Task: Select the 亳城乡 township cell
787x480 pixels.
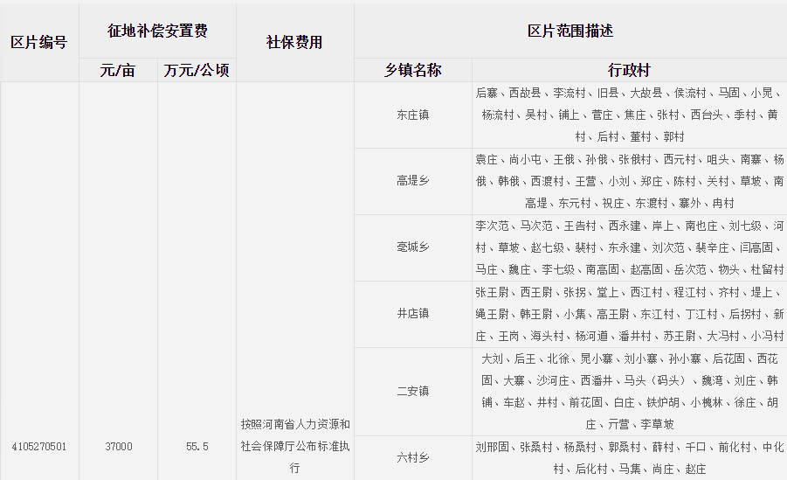Action: 413,247
